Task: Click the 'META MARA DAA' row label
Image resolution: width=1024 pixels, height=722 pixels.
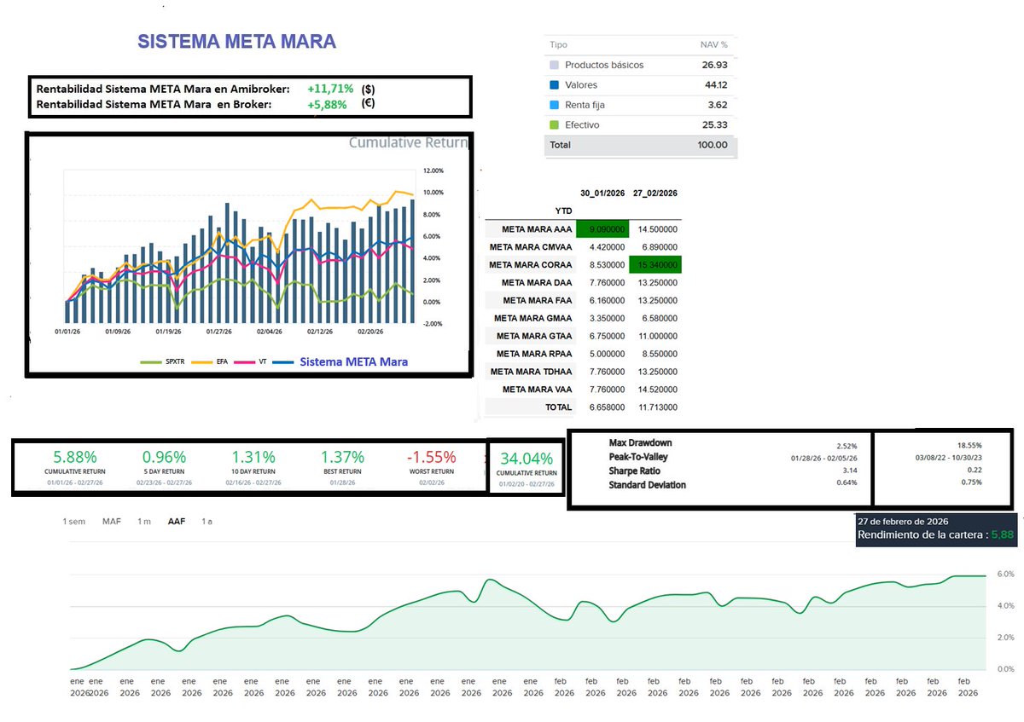Action: [537, 283]
